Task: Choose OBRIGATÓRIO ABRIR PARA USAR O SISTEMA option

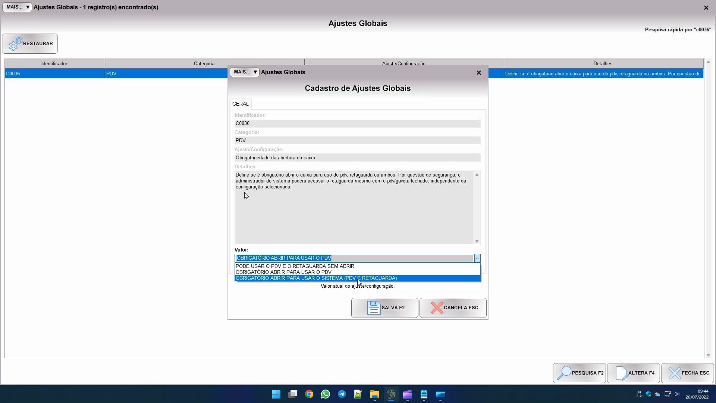Action: pyautogui.click(x=316, y=278)
